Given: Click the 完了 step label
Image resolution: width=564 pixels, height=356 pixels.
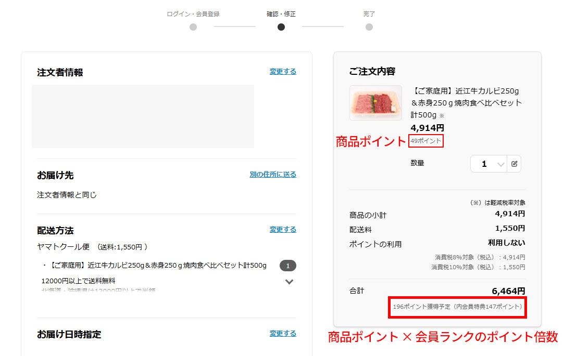Looking at the screenshot, I should pyautogui.click(x=369, y=14).
